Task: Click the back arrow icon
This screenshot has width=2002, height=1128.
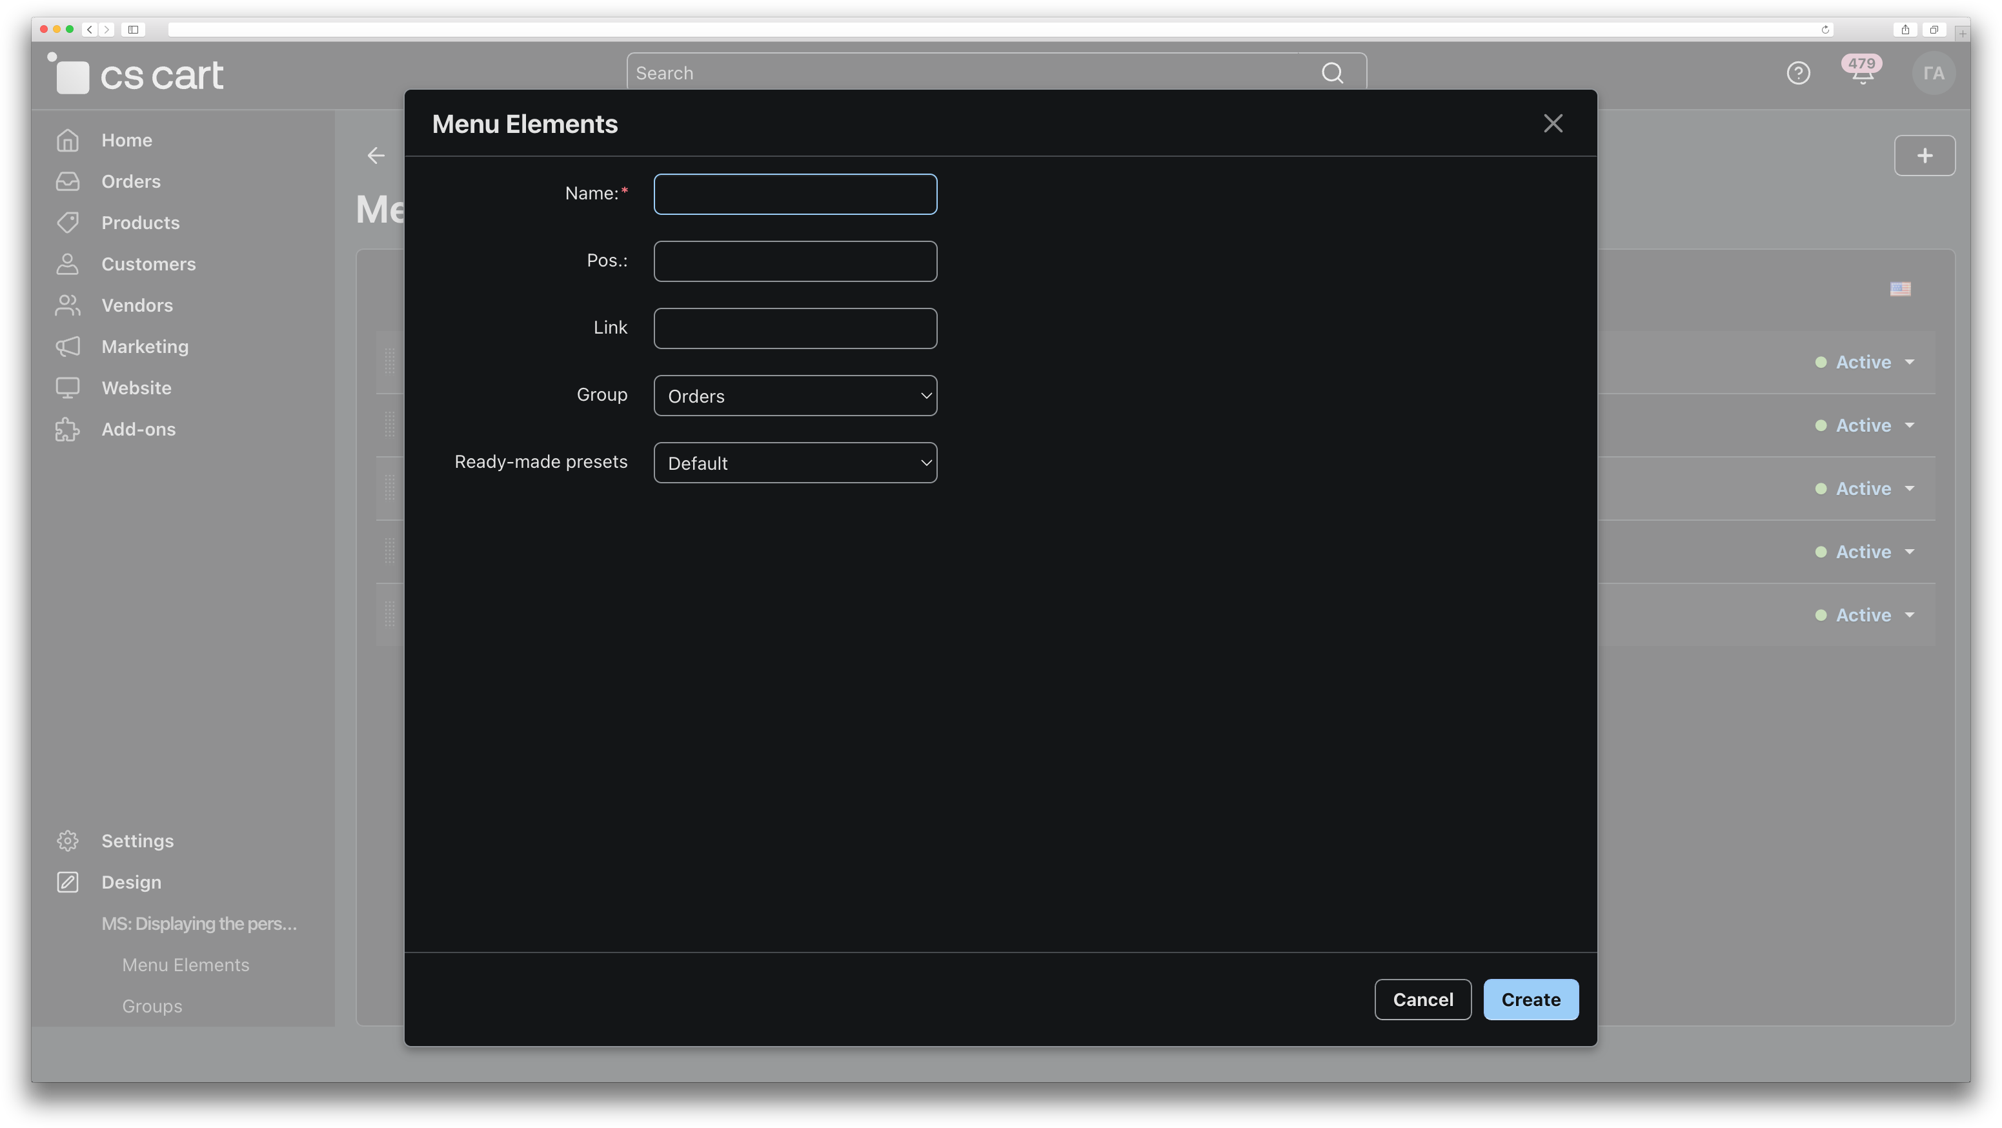Action: click(x=376, y=156)
